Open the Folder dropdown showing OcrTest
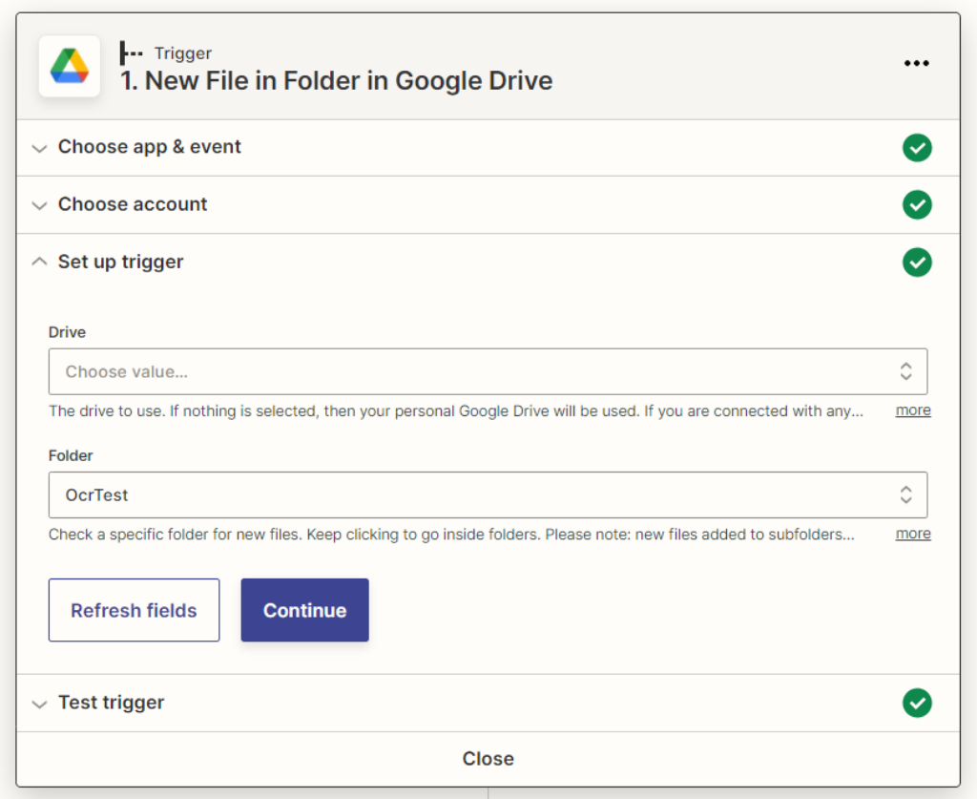This screenshot has height=799, width=977. tap(488, 494)
